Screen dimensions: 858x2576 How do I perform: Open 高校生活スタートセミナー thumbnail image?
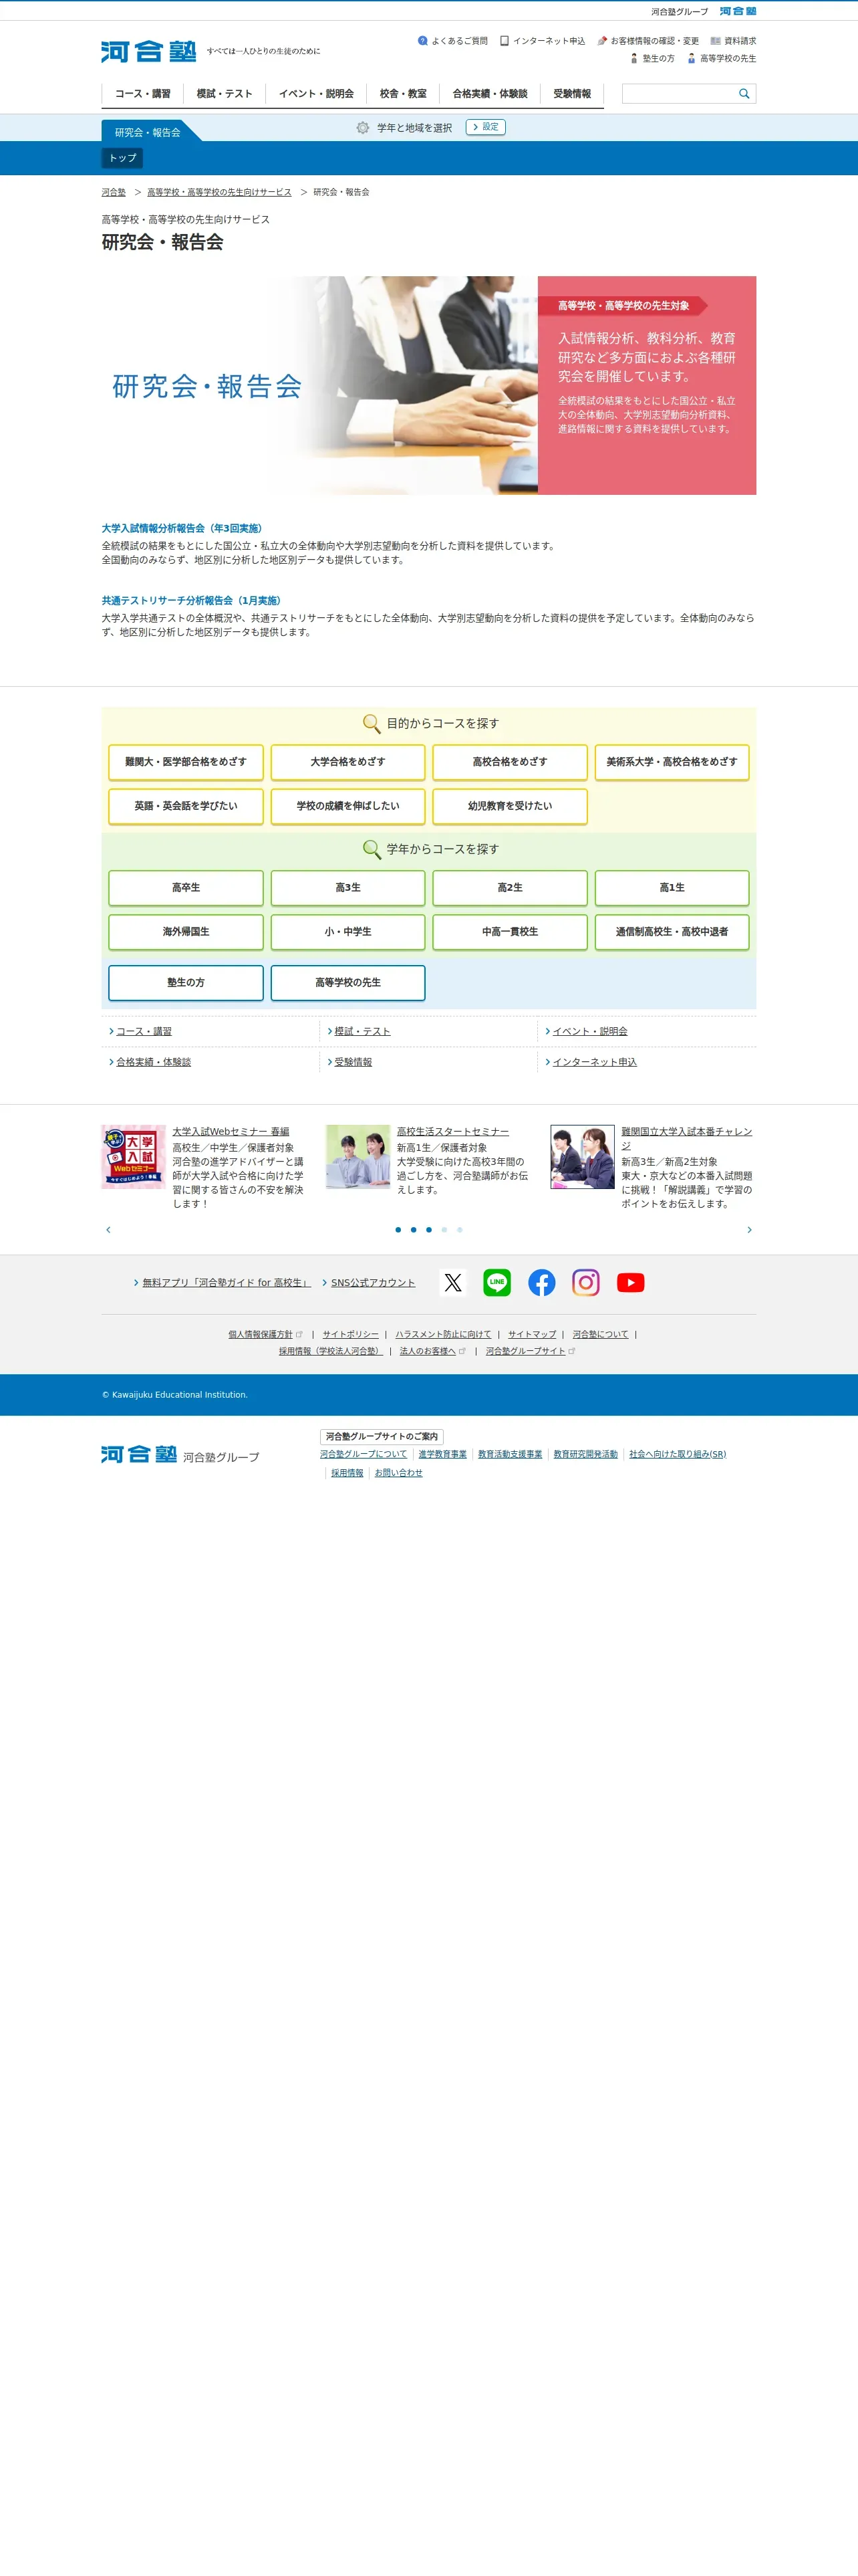point(357,1157)
